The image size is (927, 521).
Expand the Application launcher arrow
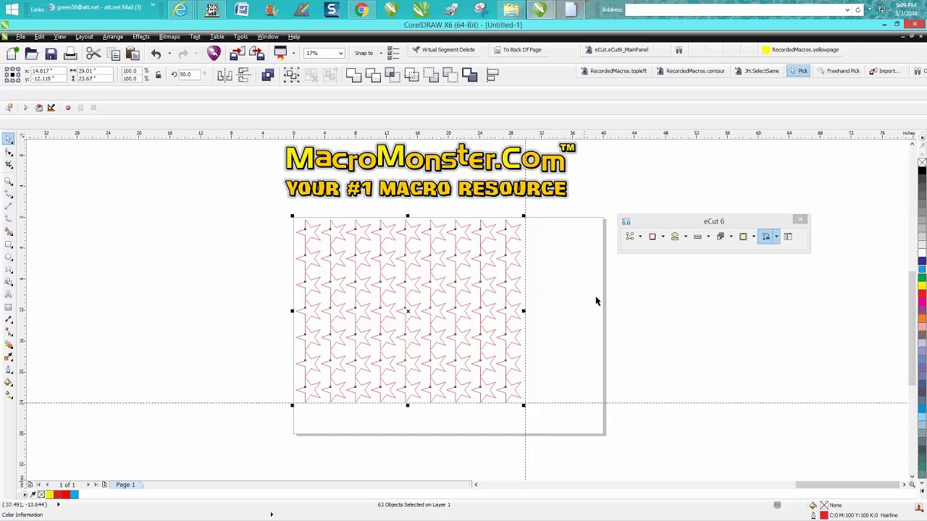[x=293, y=54]
